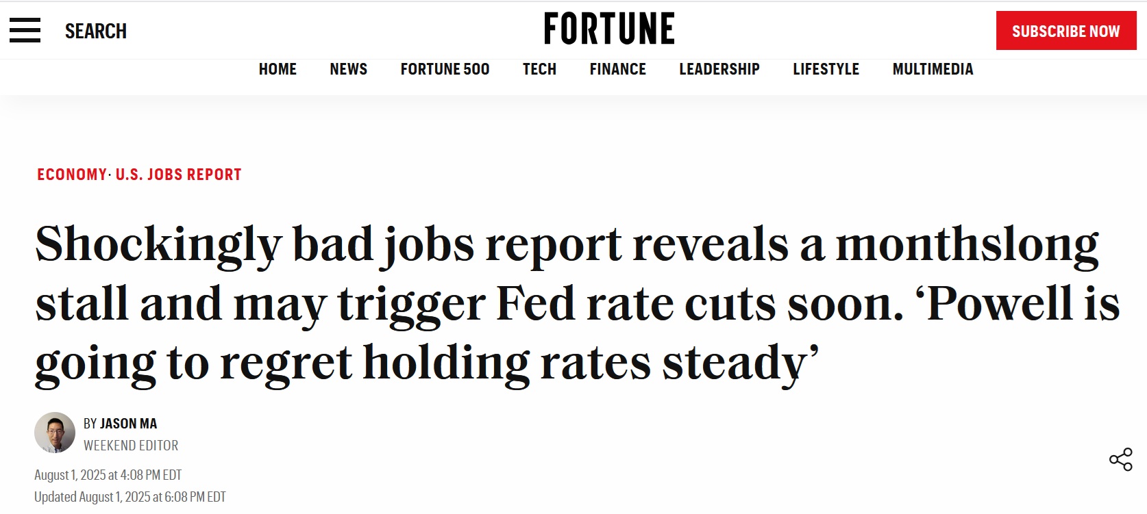Click the Subscribe Now button

tap(1066, 31)
